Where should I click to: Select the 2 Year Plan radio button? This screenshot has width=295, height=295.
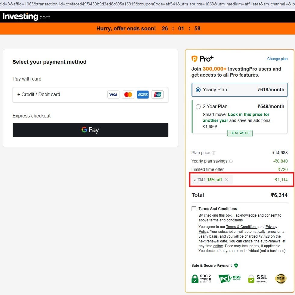198,107
